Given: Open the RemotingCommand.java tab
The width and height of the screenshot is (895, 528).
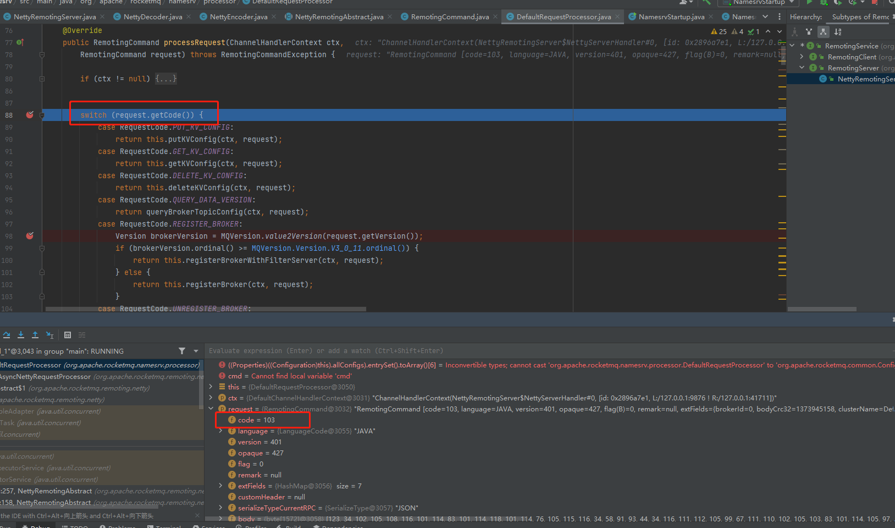Looking at the screenshot, I should pos(450,17).
